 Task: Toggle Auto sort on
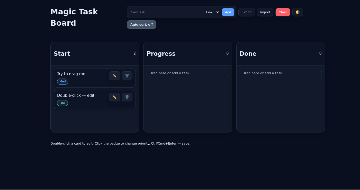pyautogui.click(x=141, y=25)
